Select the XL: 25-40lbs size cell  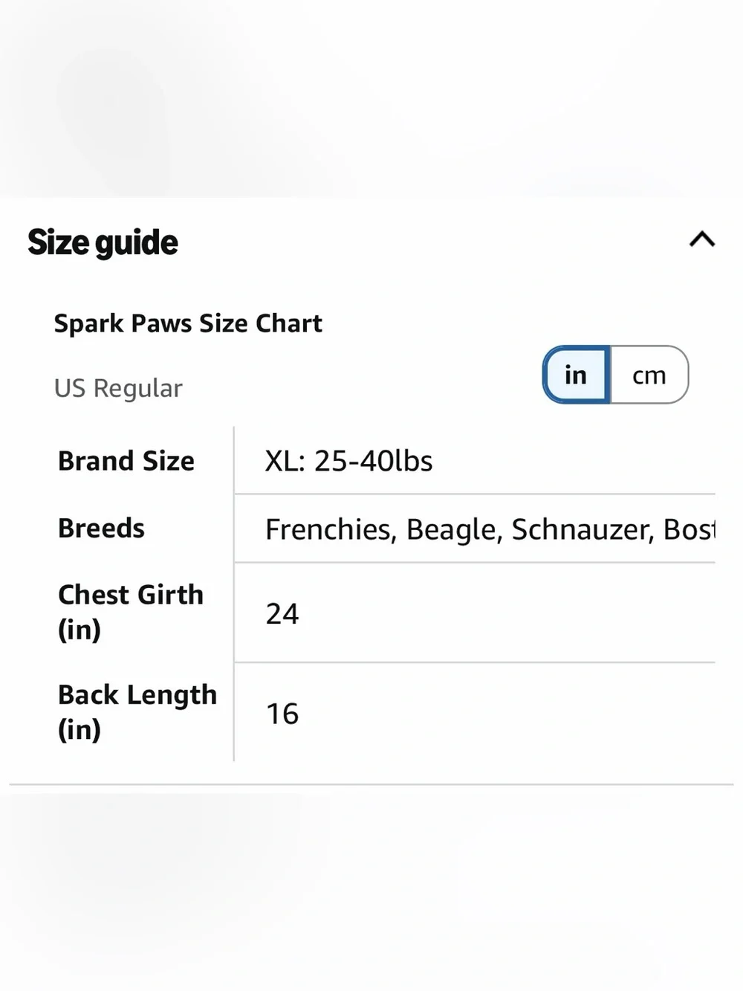pos(349,461)
